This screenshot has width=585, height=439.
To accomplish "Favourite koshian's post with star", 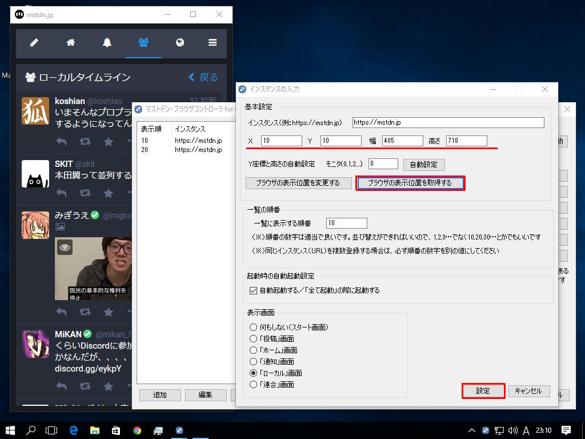I will click(x=108, y=142).
